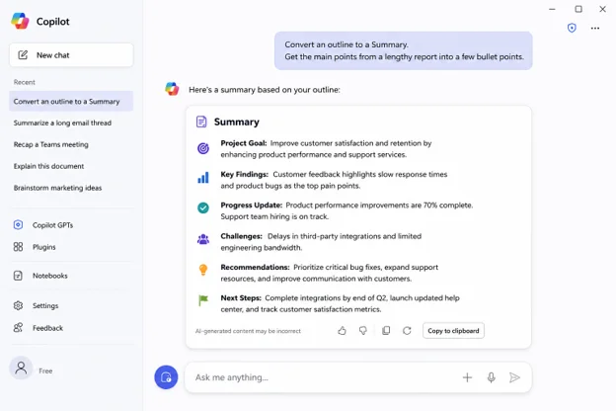The image size is (616, 411).
Task: Click the Copilot avatar beside the response
Action: [172, 89]
